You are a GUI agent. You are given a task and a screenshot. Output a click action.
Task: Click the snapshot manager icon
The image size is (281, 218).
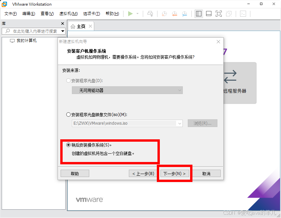click(x=184, y=14)
